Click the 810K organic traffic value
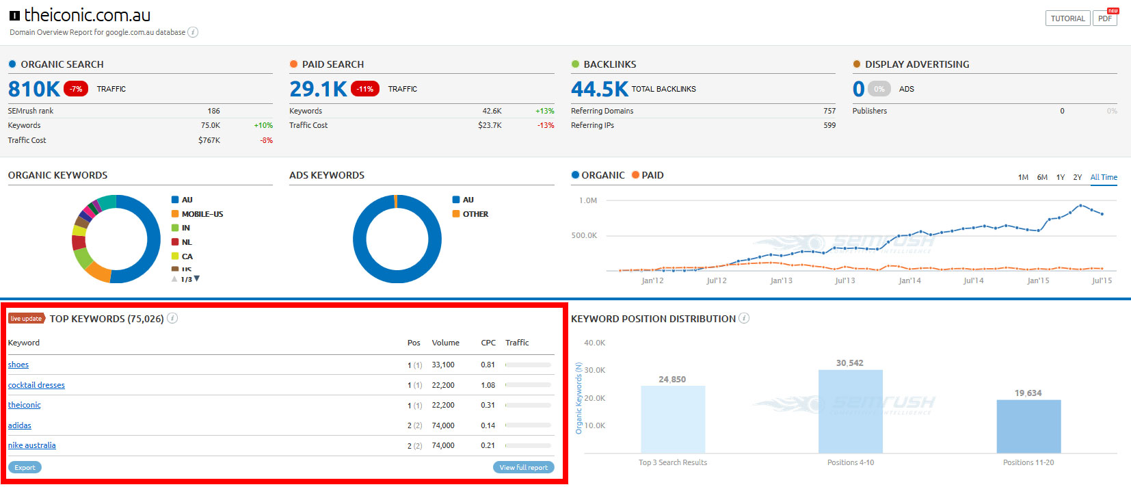 (34, 89)
